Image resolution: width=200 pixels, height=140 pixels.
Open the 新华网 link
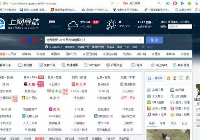click(26, 54)
